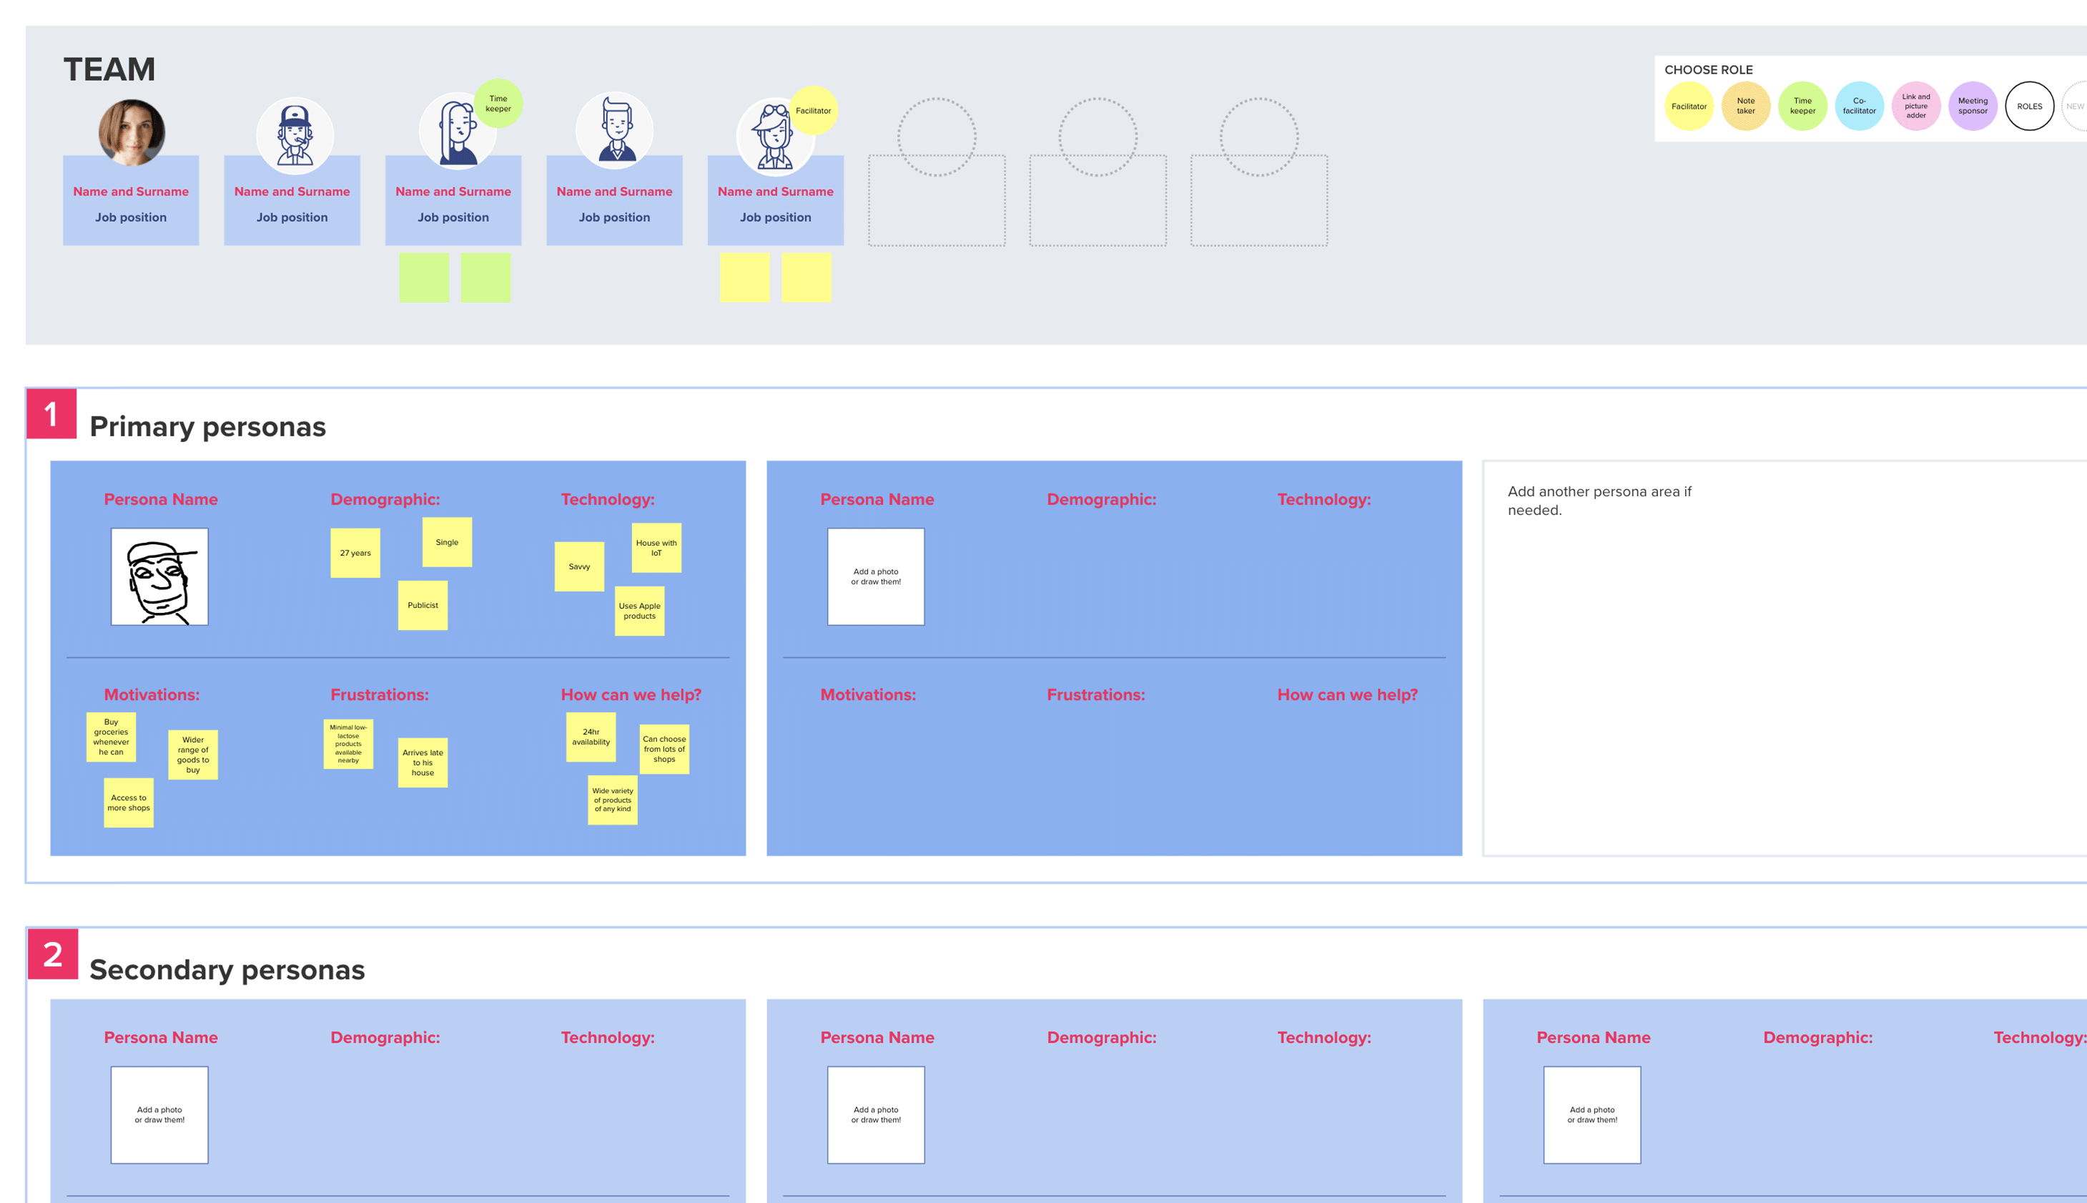Click the 'Add a photo' box in second primary persona
This screenshot has height=1203, width=2087.
point(877,576)
